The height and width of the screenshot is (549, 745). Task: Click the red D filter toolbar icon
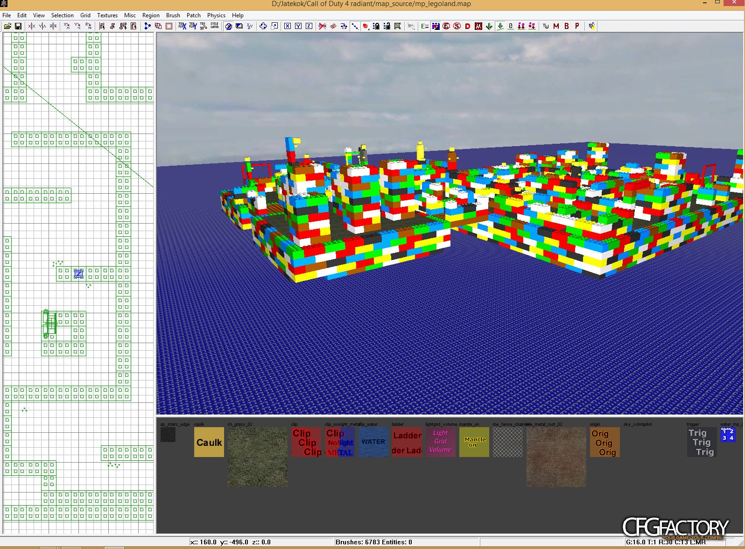click(x=468, y=26)
